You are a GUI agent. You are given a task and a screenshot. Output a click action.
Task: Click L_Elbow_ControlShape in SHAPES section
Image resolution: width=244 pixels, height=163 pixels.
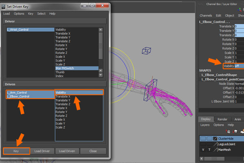[x=219, y=75]
